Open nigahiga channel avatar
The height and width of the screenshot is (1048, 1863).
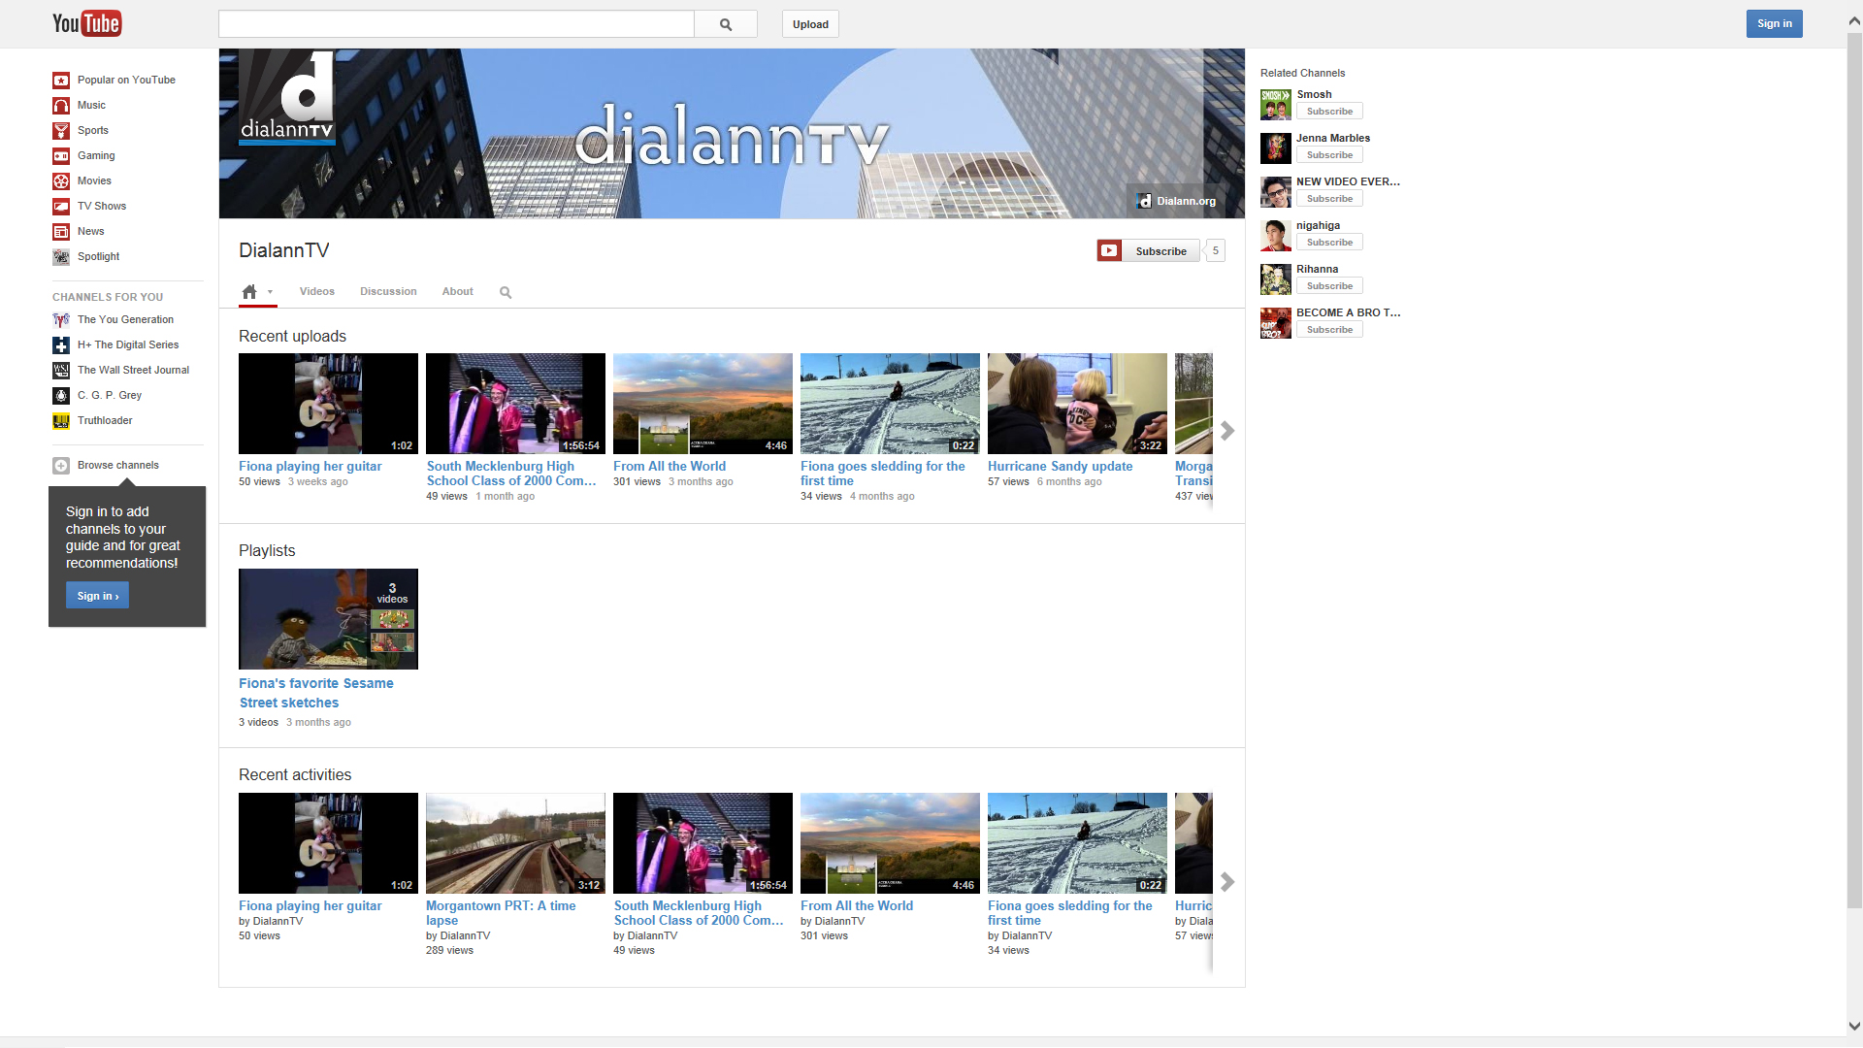click(x=1276, y=235)
